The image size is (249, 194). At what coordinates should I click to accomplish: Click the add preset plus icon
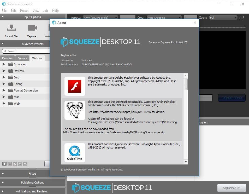coord(4,164)
